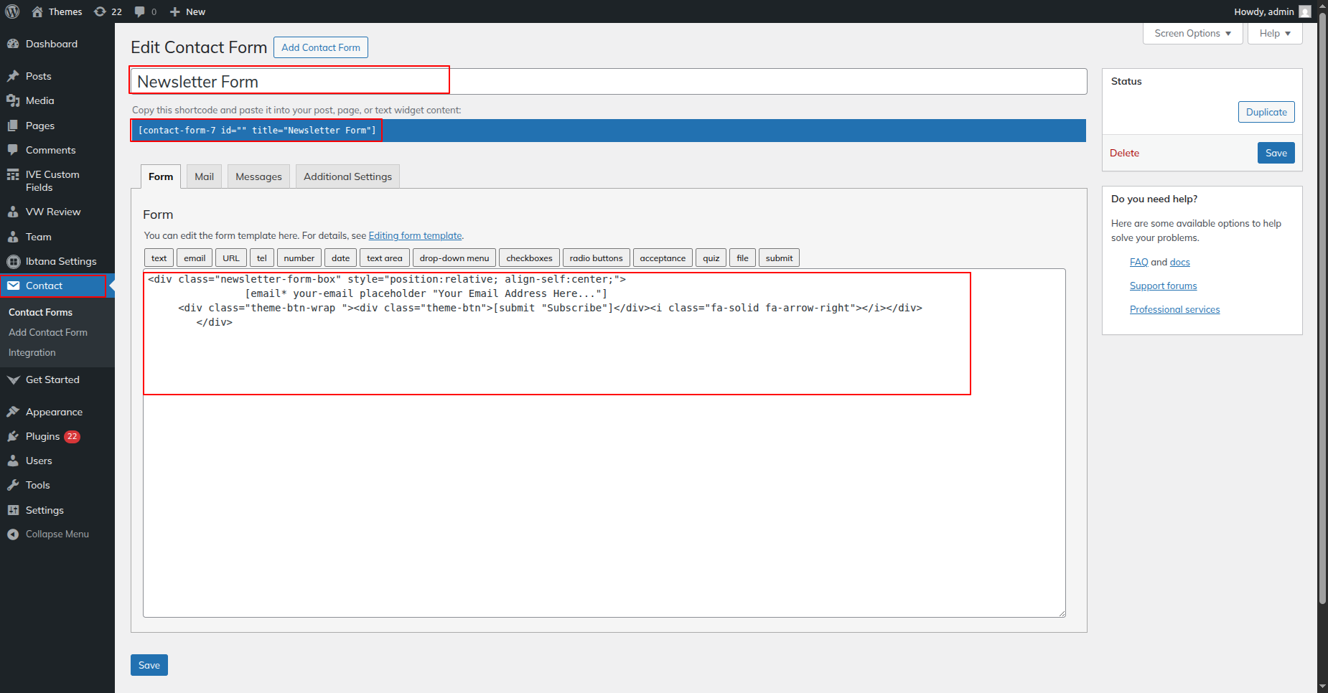Expand the Help dropdown

click(x=1274, y=33)
